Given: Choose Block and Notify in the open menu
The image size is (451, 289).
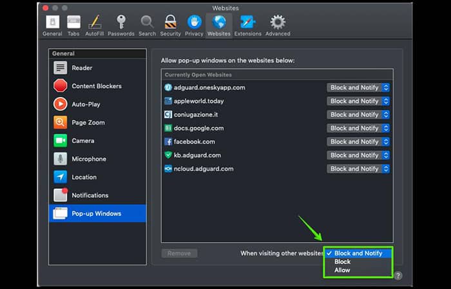Looking at the screenshot, I should [358, 253].
